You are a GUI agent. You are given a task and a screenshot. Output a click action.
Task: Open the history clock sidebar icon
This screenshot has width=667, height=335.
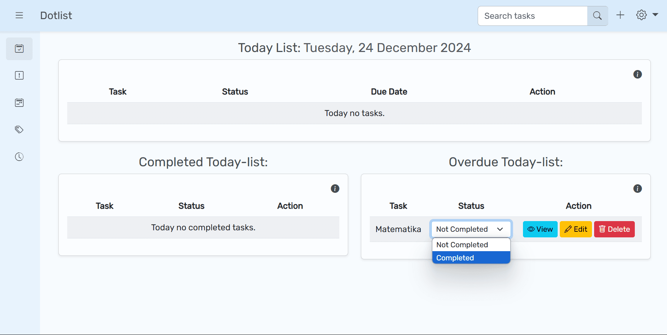(19, 157)
